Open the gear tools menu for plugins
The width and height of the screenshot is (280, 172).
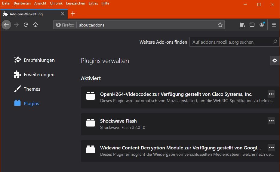[x=275, y=61]
